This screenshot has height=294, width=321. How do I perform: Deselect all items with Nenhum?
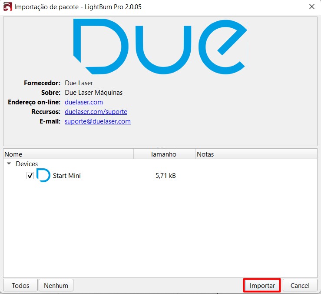[x=56, y=285]
